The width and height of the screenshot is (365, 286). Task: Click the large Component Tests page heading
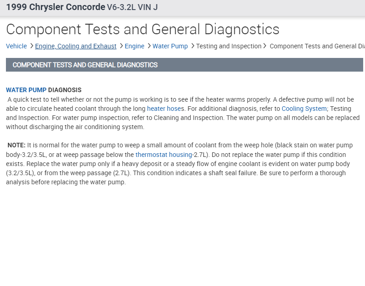click(x=142, y=29)
